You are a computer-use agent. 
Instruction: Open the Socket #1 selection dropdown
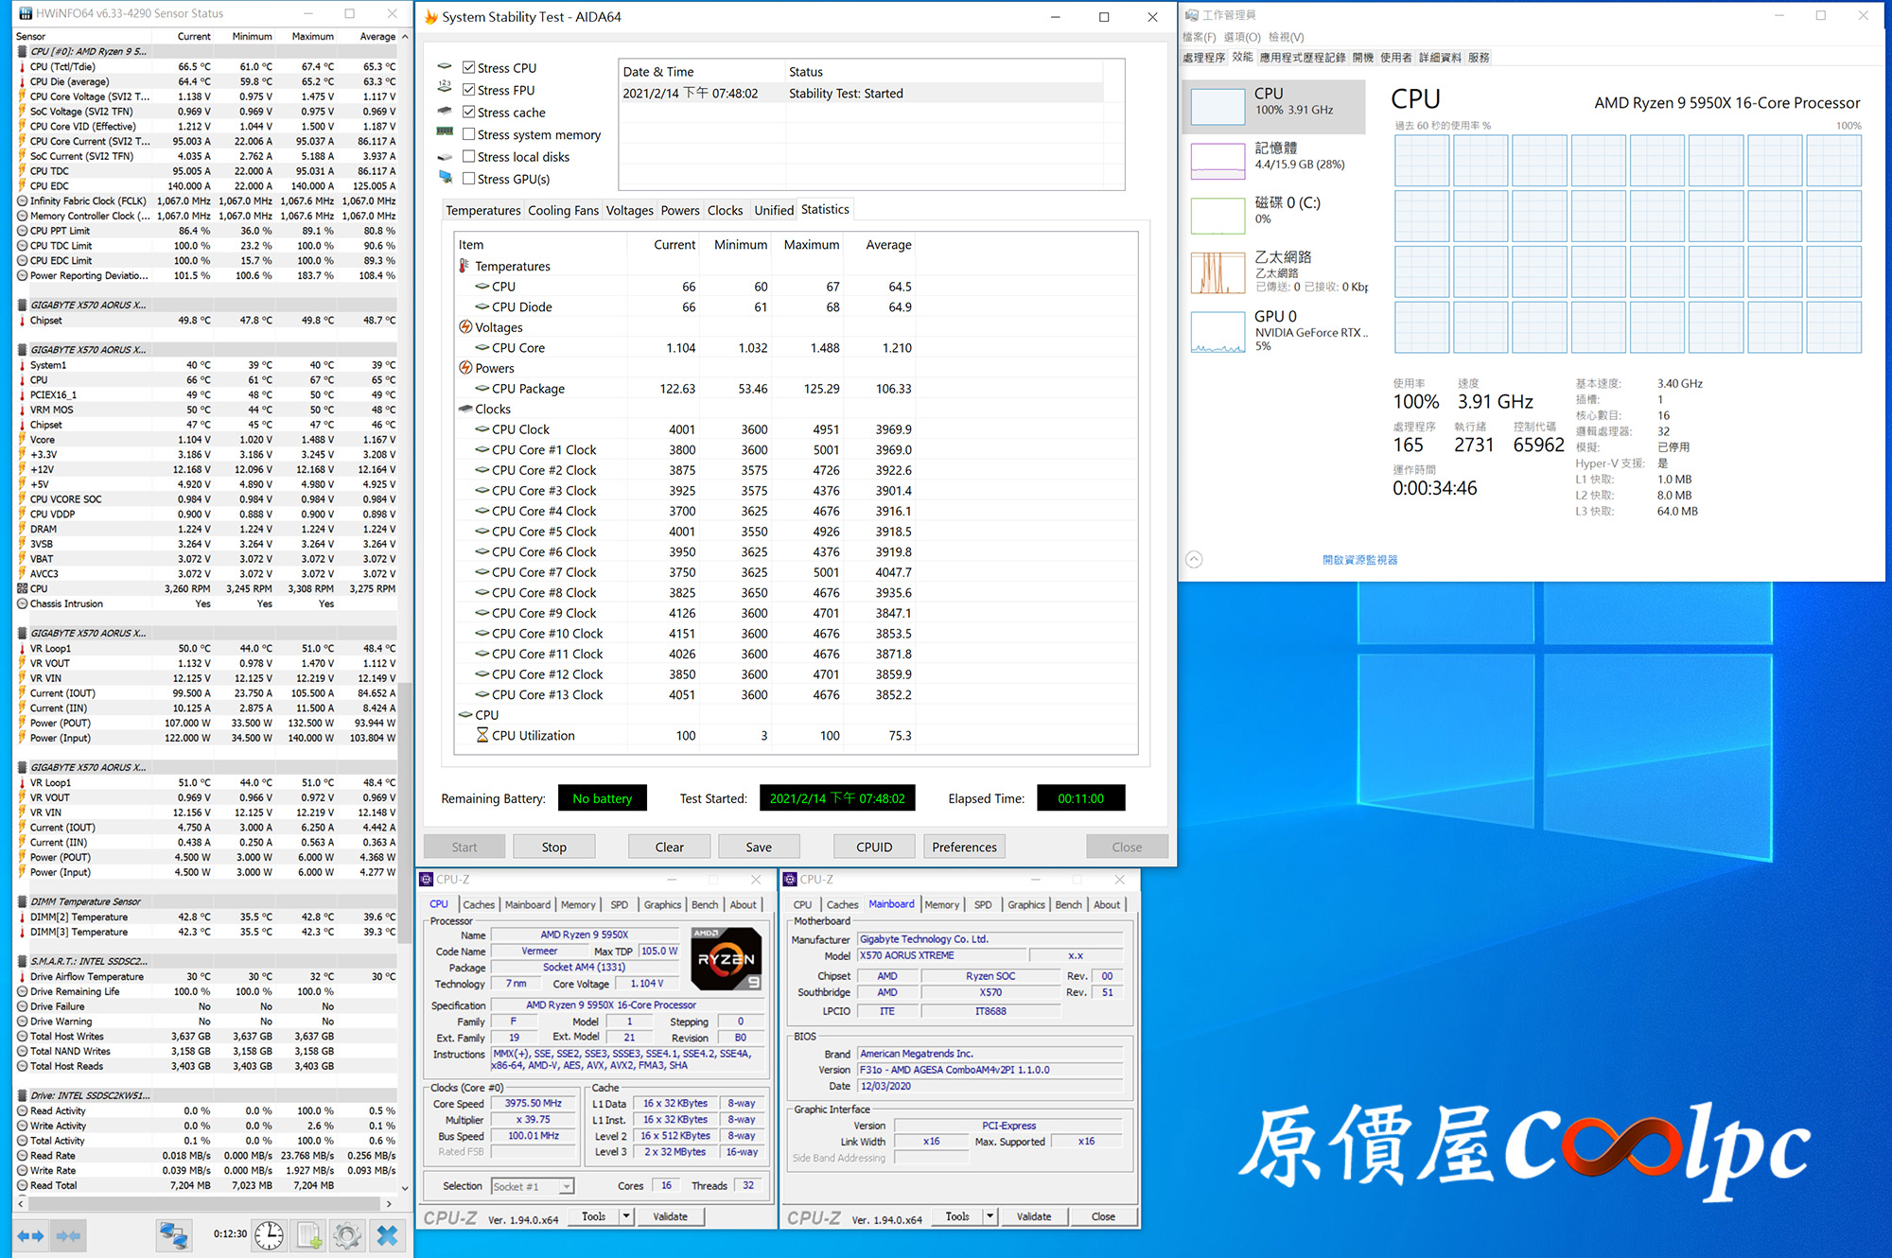(x=533, y=1186)
